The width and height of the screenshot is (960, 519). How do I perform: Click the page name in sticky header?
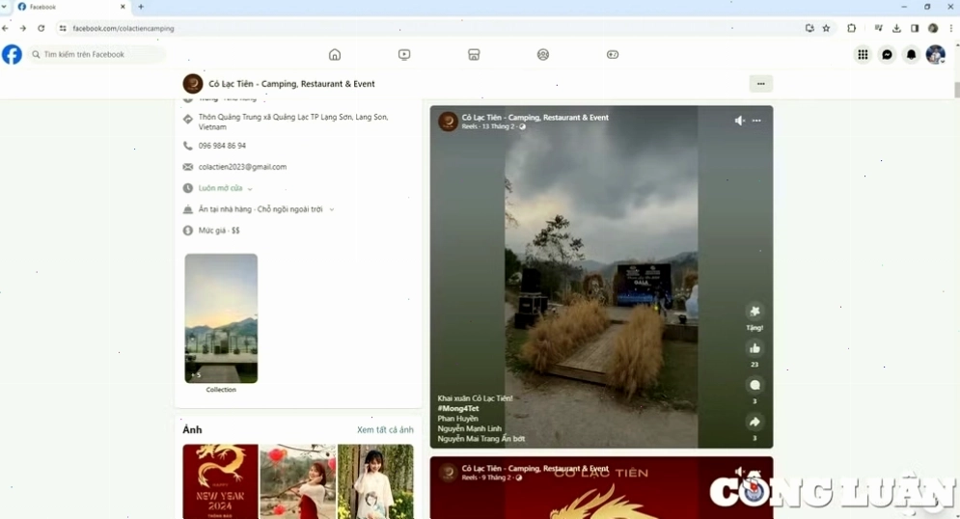pyautogui.click(x=291, y=84)
